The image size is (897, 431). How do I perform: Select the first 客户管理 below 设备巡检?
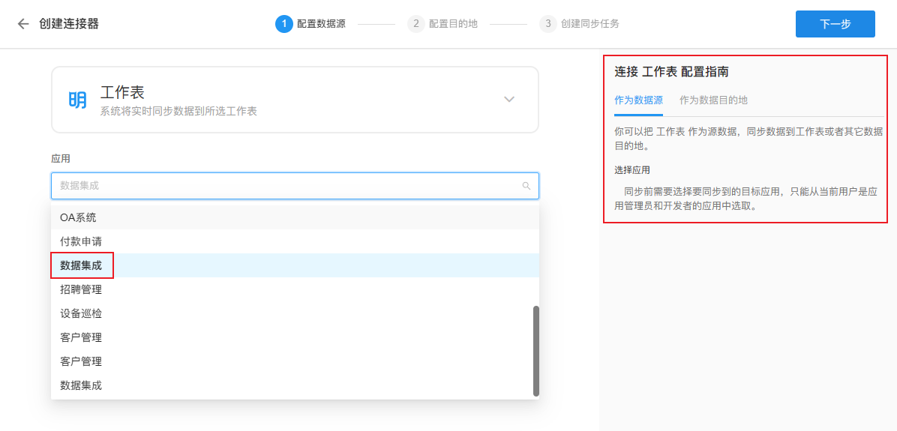pos(81,337)
